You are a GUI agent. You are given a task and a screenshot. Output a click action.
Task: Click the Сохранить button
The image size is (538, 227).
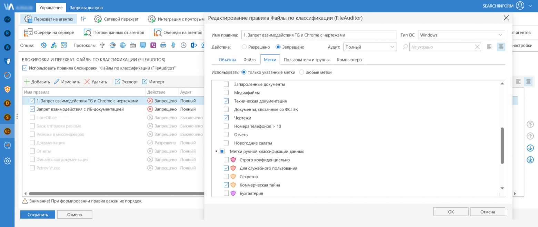[38, 215]
